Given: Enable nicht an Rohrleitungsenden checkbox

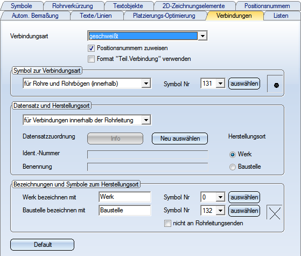Looking at the screenshot, I should click(x=167, y=223).
